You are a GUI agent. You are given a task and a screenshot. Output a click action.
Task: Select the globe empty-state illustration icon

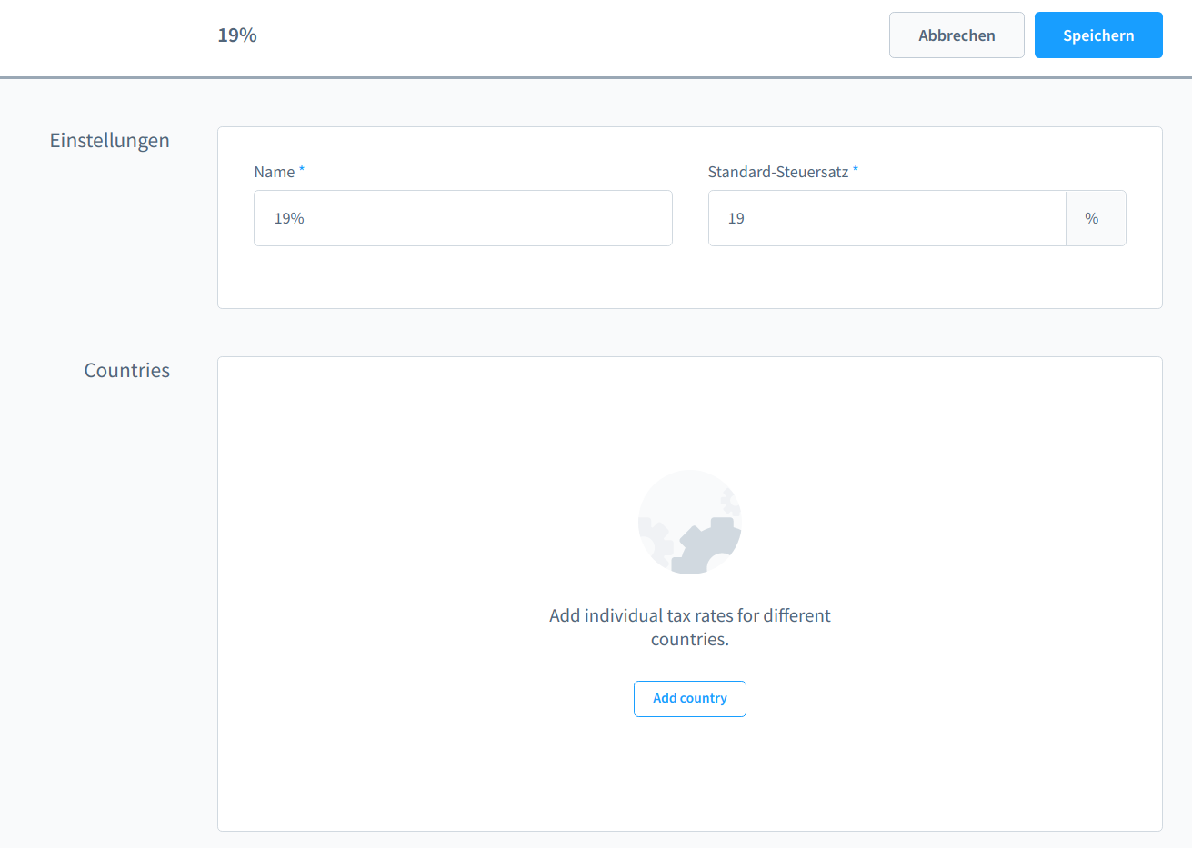tap(689, 522)
